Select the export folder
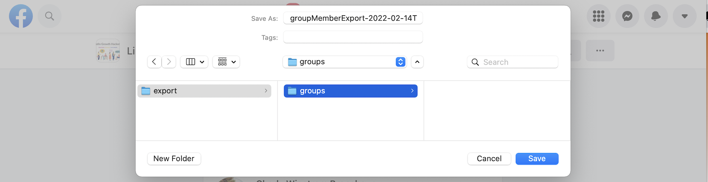 (204, 91)
